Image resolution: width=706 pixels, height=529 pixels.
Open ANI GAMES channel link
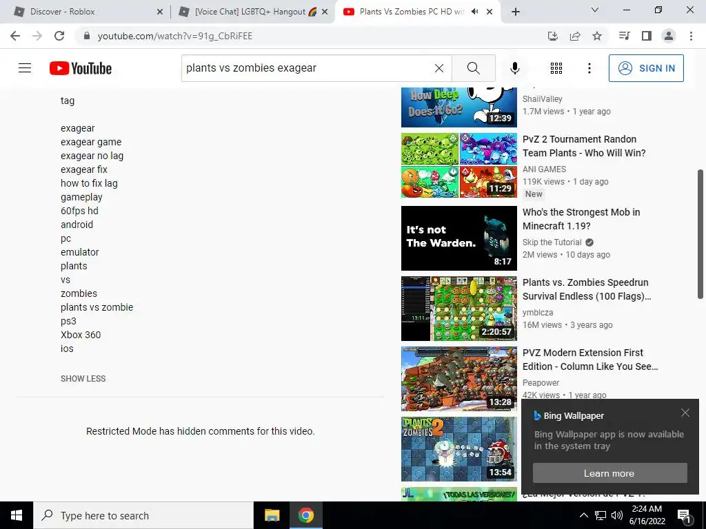(x=544, y=169)
